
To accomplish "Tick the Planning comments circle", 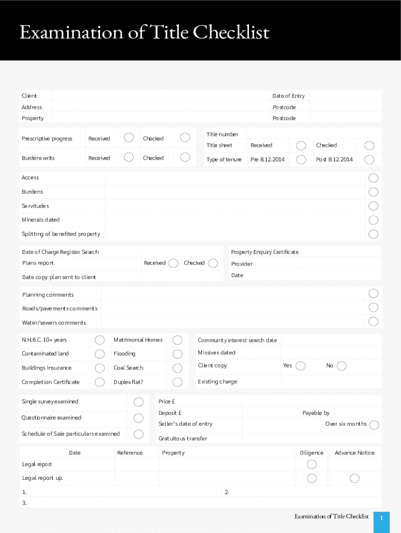I will [x=373, y=294].
